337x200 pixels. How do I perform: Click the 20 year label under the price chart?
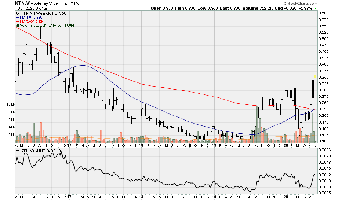point(286,145)
